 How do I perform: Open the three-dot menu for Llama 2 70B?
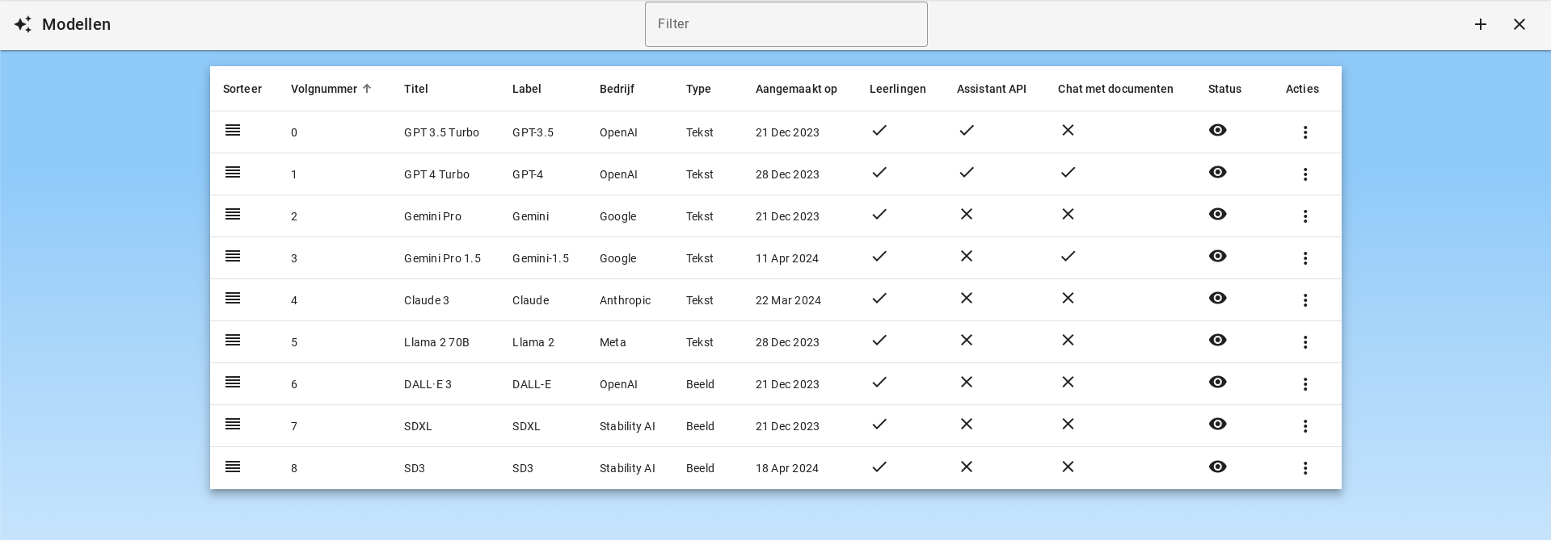pyautogui.click(x=1304, y=342)
